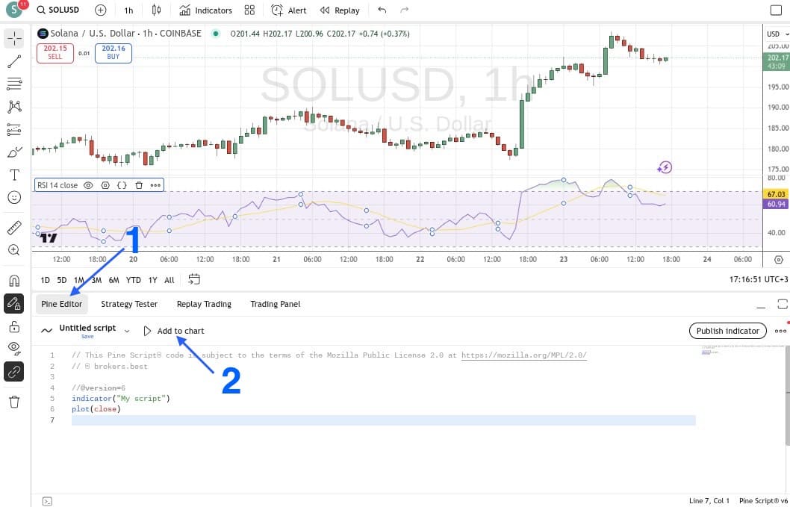Screen dimensions: 790x507
Task: Click the Publish indicator button
Action: [727, 331]
